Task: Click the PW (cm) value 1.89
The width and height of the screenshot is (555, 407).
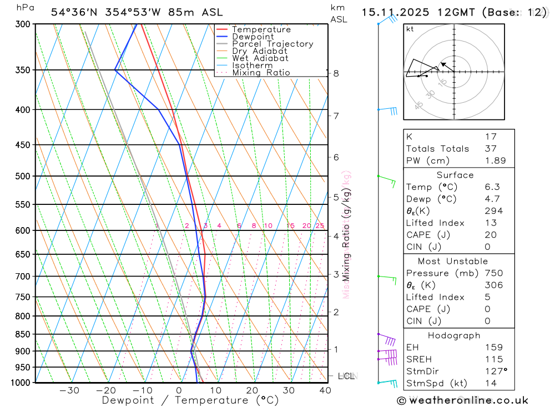Action: 496,161
